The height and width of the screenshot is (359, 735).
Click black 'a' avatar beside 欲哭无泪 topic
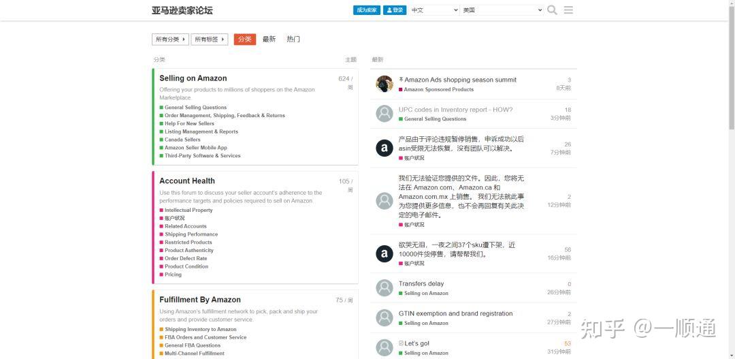pos(385,253)
